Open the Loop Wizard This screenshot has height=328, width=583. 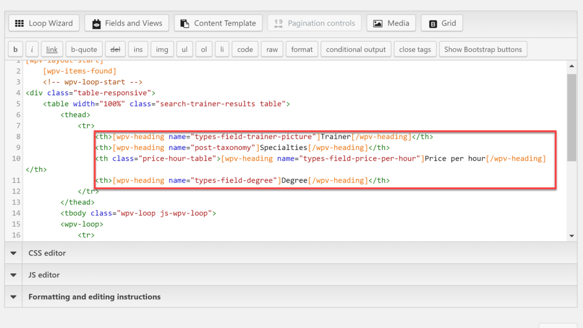[44, 23]
